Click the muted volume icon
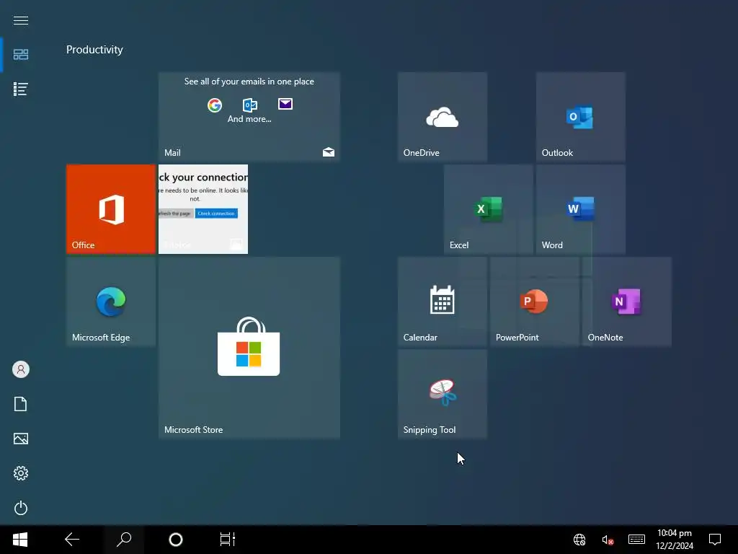This screenshot has height=554, width=738. pyautogui.click(x=608, y=540)
